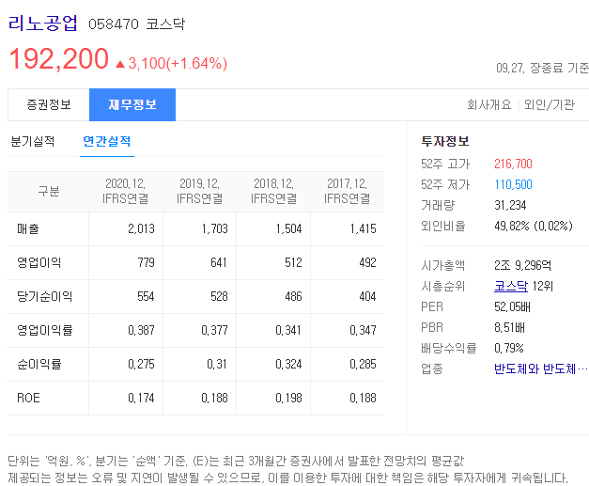Click the ROE value 0.198

pyautogui.click(x=288, y=398)
